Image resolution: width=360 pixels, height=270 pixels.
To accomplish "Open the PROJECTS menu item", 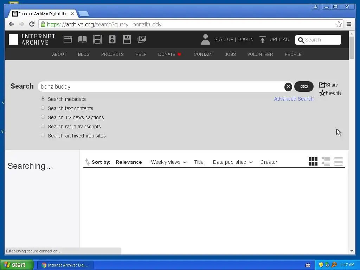I will 112,54.
